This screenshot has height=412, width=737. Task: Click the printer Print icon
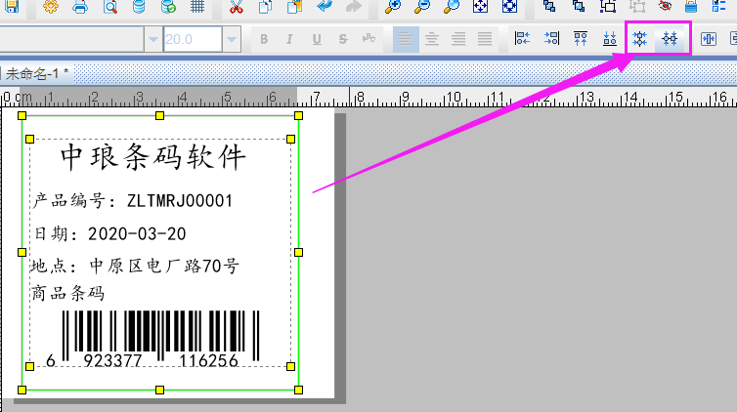coord(80,7)
